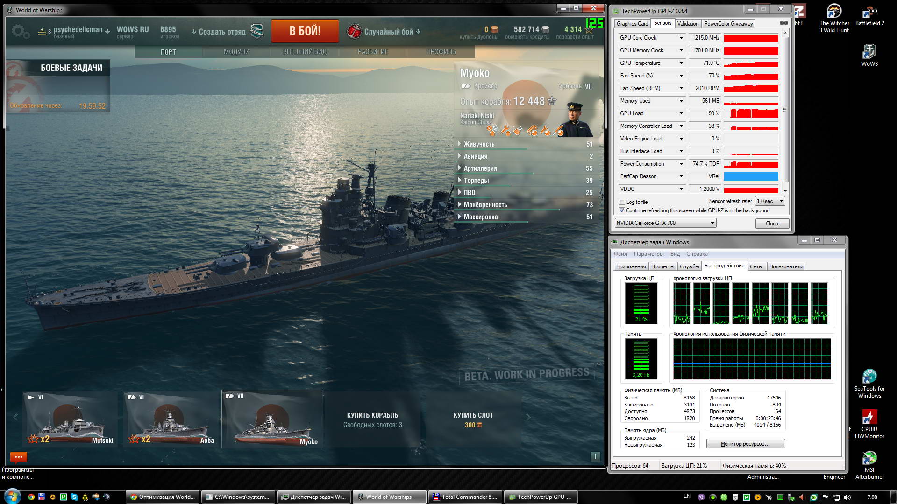The height and width of the screenshot is (504, 897).
Task: Click the first commander skill icon
Action: [x=491, y=130]
